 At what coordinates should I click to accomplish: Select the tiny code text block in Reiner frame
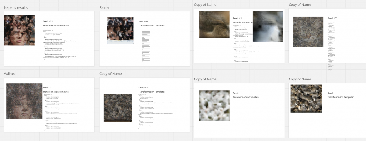click(x=146, y=46)
